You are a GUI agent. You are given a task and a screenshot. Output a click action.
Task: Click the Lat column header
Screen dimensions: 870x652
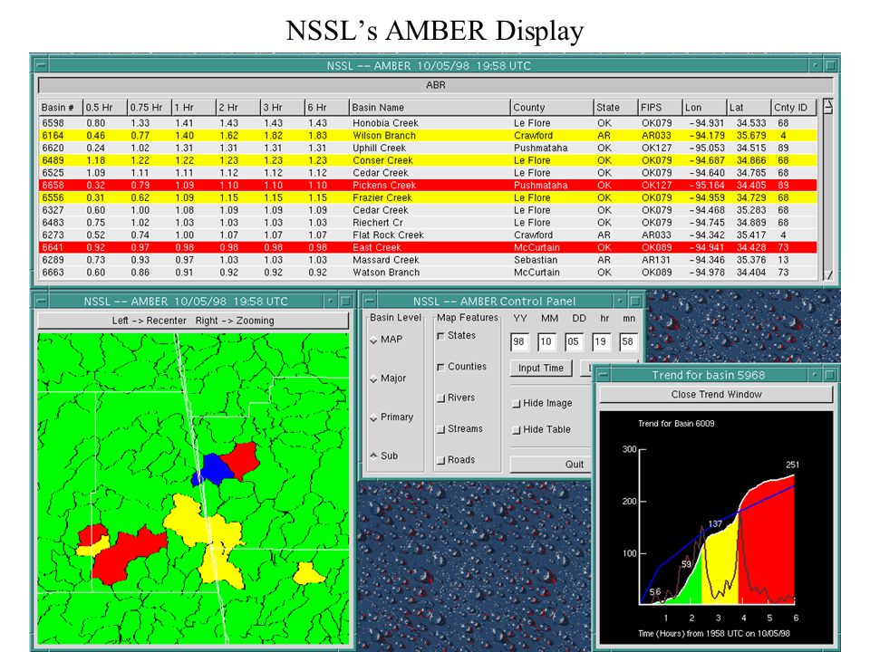pos(749,108)
